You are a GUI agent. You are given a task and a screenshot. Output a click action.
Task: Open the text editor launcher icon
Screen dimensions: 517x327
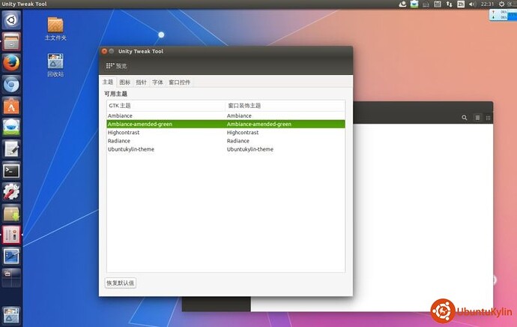coord(11,149)
